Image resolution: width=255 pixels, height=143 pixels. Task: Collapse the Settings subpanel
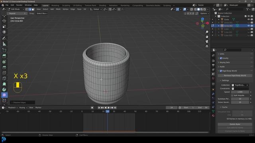coord(225,80)
